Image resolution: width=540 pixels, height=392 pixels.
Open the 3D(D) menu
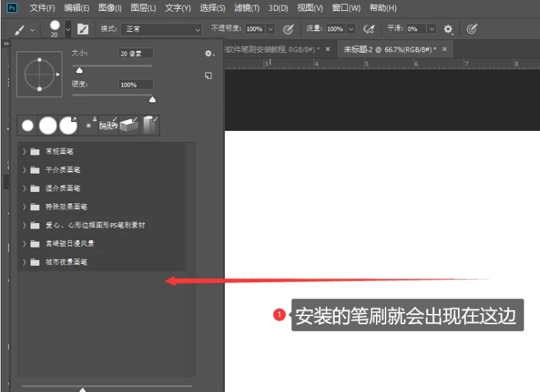[278, 8]
